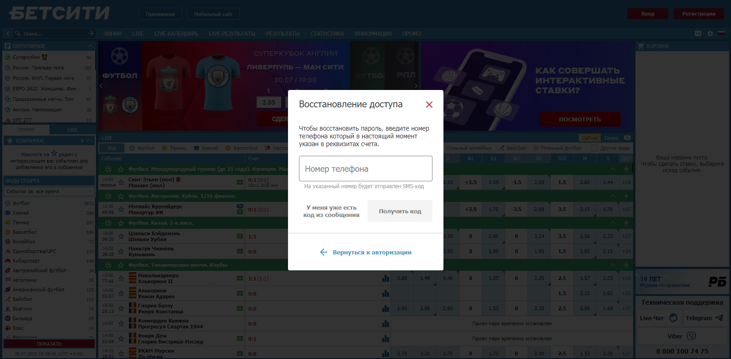Click 'У меня уже есть код из сообщения'
The width and height of the screenshot is (731, 359).
pyautogui.click(x=331, y=211)
